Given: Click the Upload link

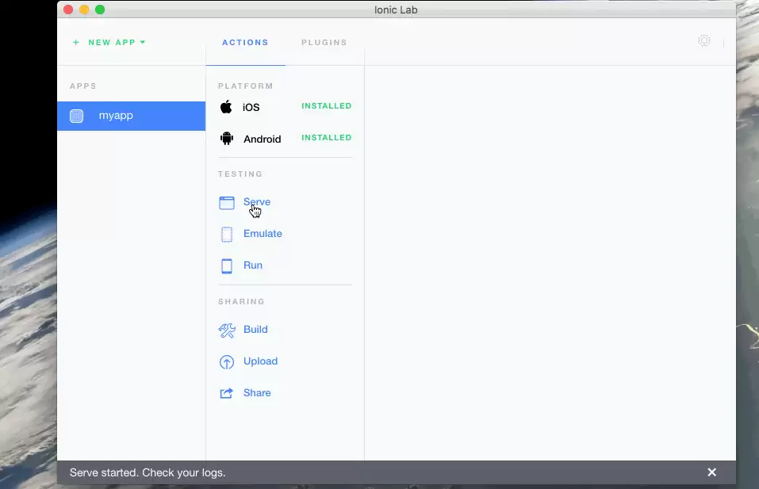Looking at the screenshot, I should tap(260, 361).
